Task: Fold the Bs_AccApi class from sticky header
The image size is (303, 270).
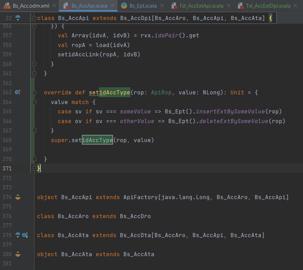Action: pos(34,18)
